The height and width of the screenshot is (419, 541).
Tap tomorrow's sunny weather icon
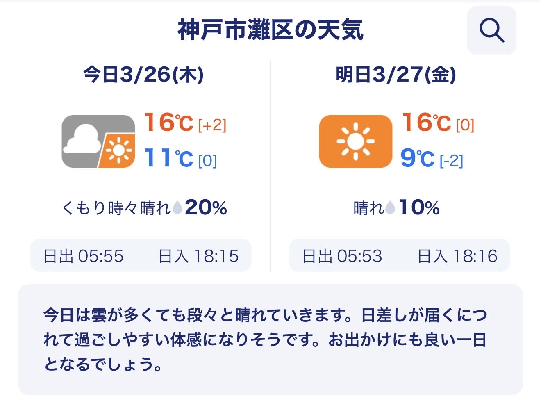coord(355,141)
